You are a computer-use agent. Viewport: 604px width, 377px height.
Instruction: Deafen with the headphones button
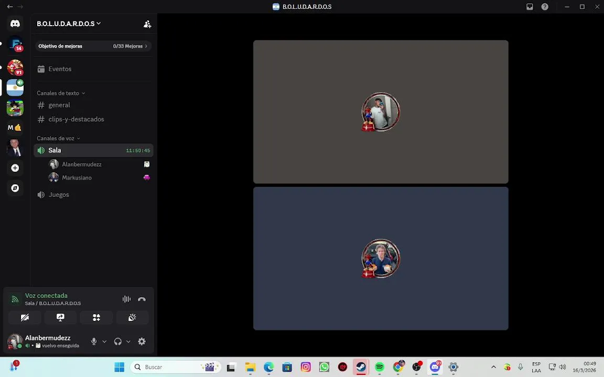tap(118, 341)
